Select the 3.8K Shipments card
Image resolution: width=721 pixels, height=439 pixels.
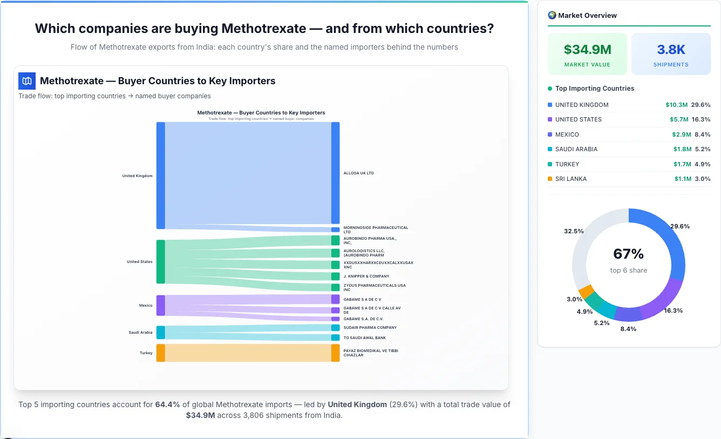coord(671,53)
